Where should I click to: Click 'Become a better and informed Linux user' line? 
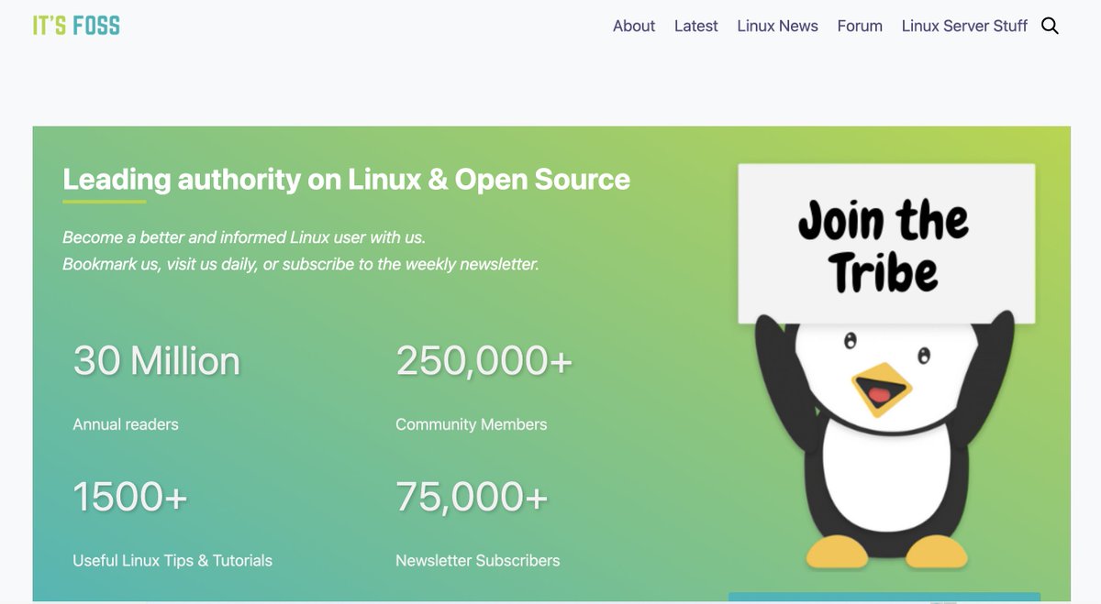[244, 237]
